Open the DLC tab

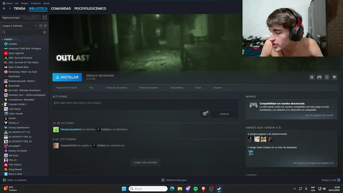point(91,88)
